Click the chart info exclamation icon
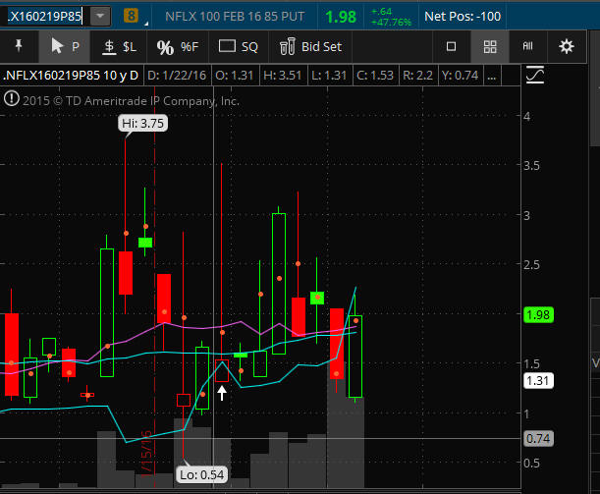Viewport: 600px width, 494px height. [x=12, y=99]
